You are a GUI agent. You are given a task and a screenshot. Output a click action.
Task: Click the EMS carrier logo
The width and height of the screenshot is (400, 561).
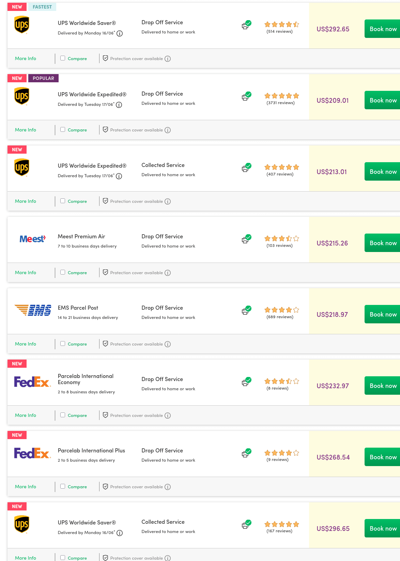(33, 310)
